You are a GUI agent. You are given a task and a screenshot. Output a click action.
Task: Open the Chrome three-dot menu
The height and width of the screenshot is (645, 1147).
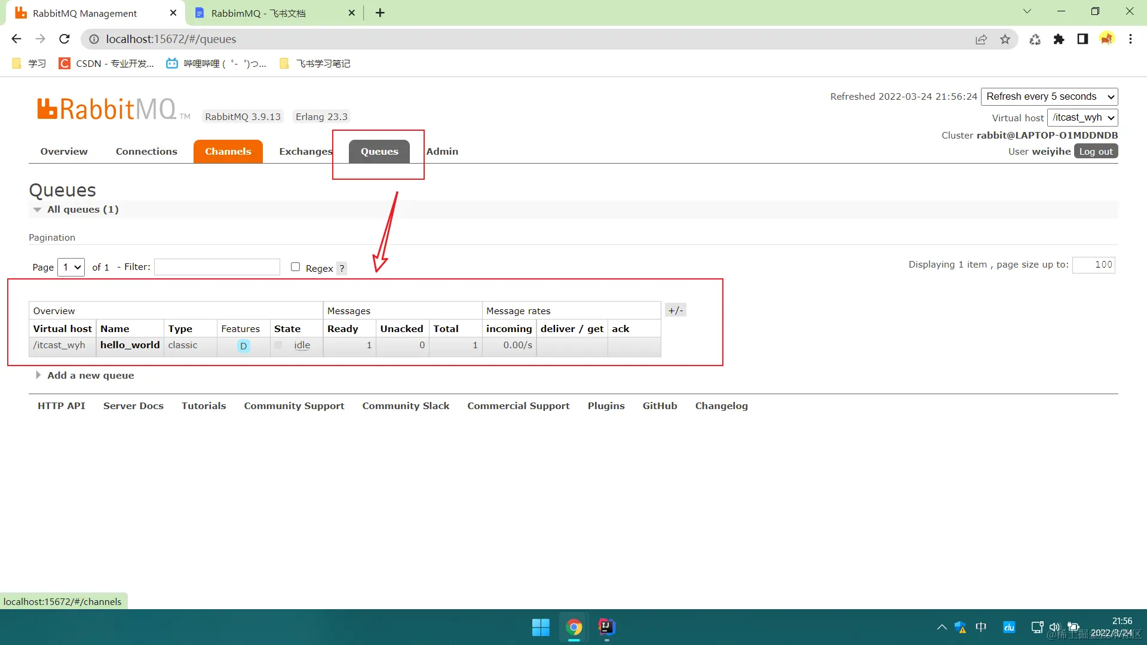coord(1130,39)
